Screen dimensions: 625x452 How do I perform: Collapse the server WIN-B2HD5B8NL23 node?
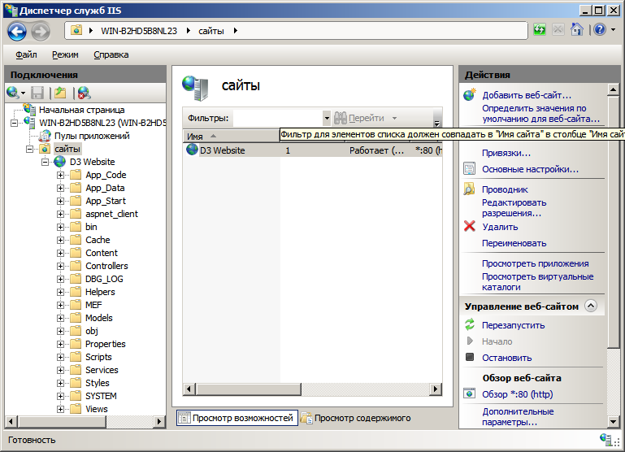click(14, 123)
